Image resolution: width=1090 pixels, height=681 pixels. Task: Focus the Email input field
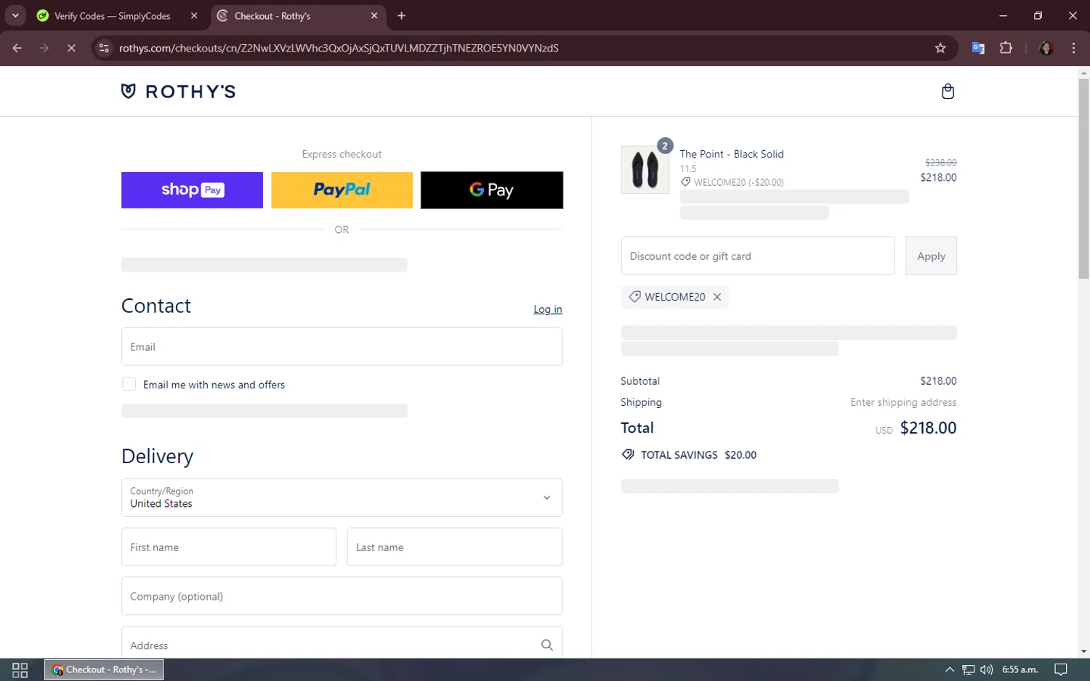pyautogui.click(x=342, y=346)
